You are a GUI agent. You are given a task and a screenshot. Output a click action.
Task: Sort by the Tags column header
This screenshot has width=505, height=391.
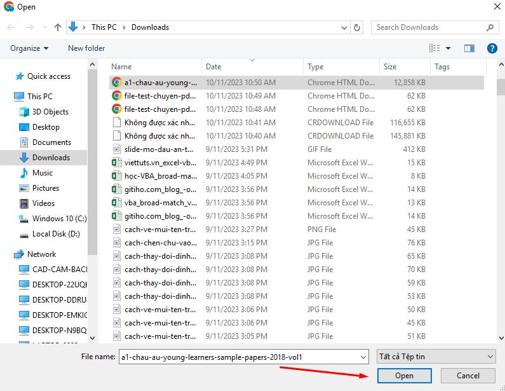coord(458,67)
